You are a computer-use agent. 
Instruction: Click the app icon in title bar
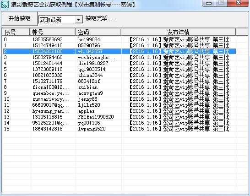5,4
